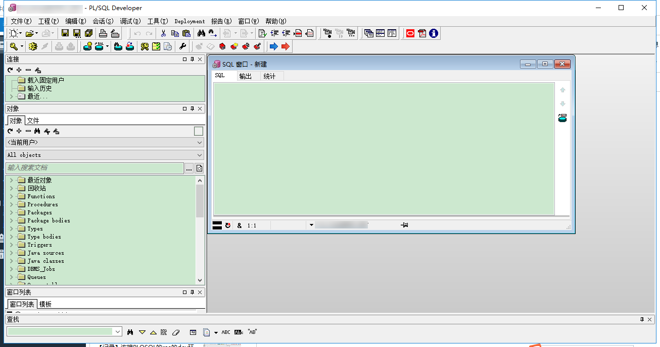
Task: Click the PL/SQL Beautifier icon with green check
Action: click(x=262, y=33)
